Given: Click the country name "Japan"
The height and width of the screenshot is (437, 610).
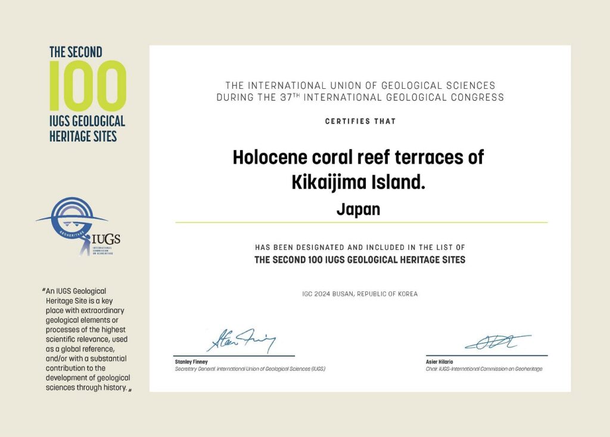Looking at the screenshot, I should 358,209.
